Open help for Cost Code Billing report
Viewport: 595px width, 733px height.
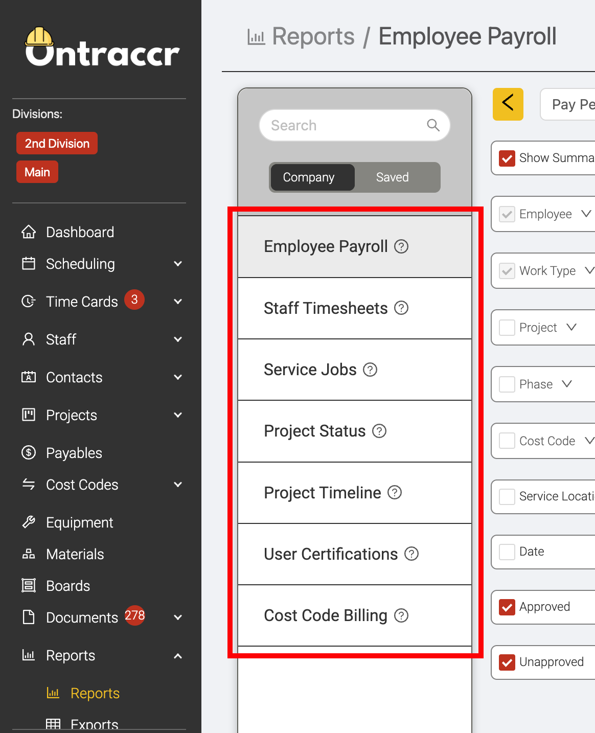(x=401, y=616)
